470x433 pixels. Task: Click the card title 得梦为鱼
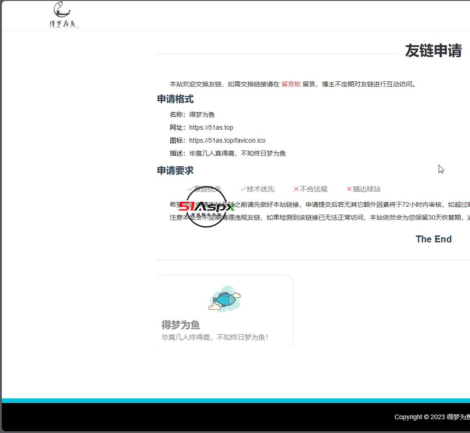tap(179, 325)
